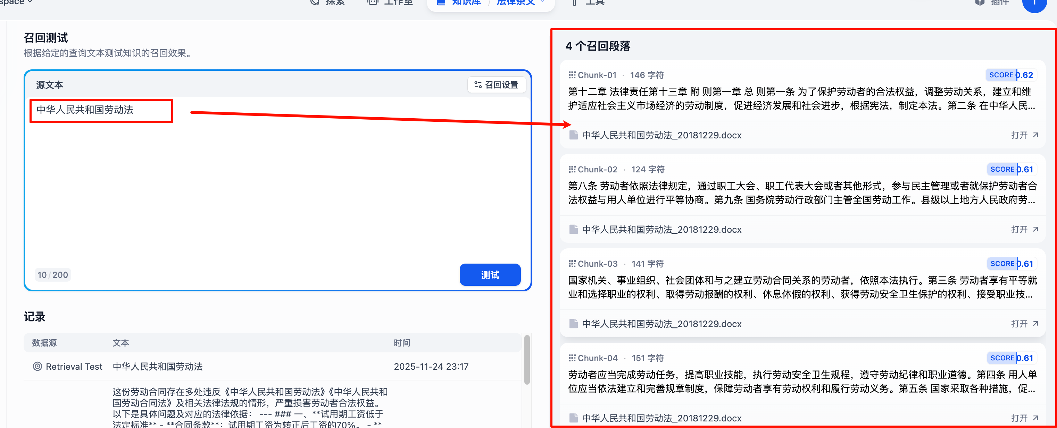Click document icon under Chunk-02
1057x428 pixels.
pos(573,230)
